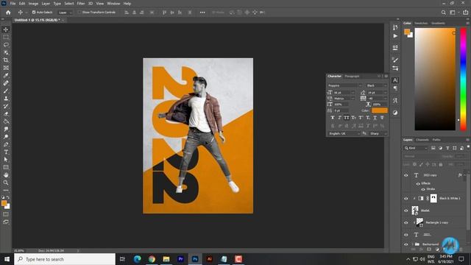Filter layers by type layers icon
Screen dimensions: 471x265
(447, 148)
